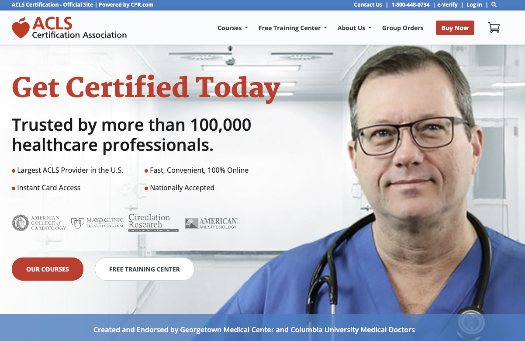Open the shopping cart icon
The image size is (525, 341).
pyautogui.click(x=494, y=28)
